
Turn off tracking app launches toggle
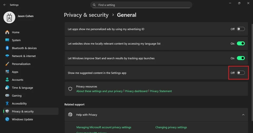[241, 58]
